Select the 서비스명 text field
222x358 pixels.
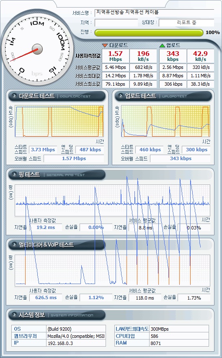[x=154, y=13]
